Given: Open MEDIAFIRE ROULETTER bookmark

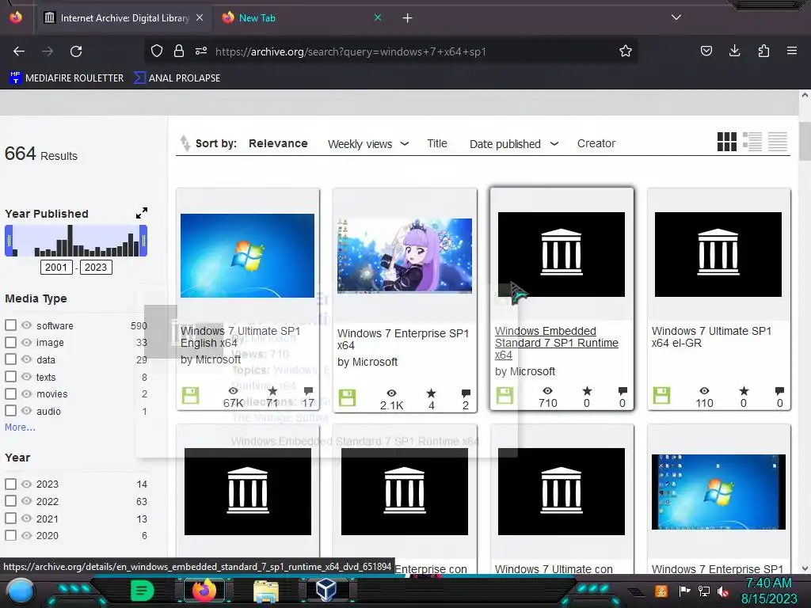Looking at the screenshot, I should point(67,78).
